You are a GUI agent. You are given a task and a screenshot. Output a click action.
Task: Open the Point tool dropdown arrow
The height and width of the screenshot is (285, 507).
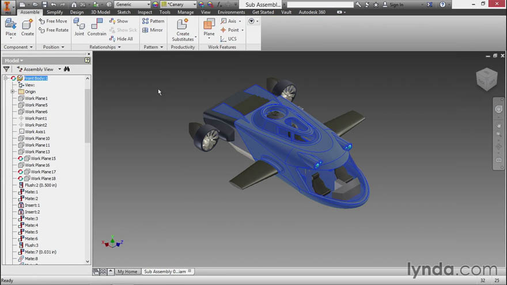(243, 30)
